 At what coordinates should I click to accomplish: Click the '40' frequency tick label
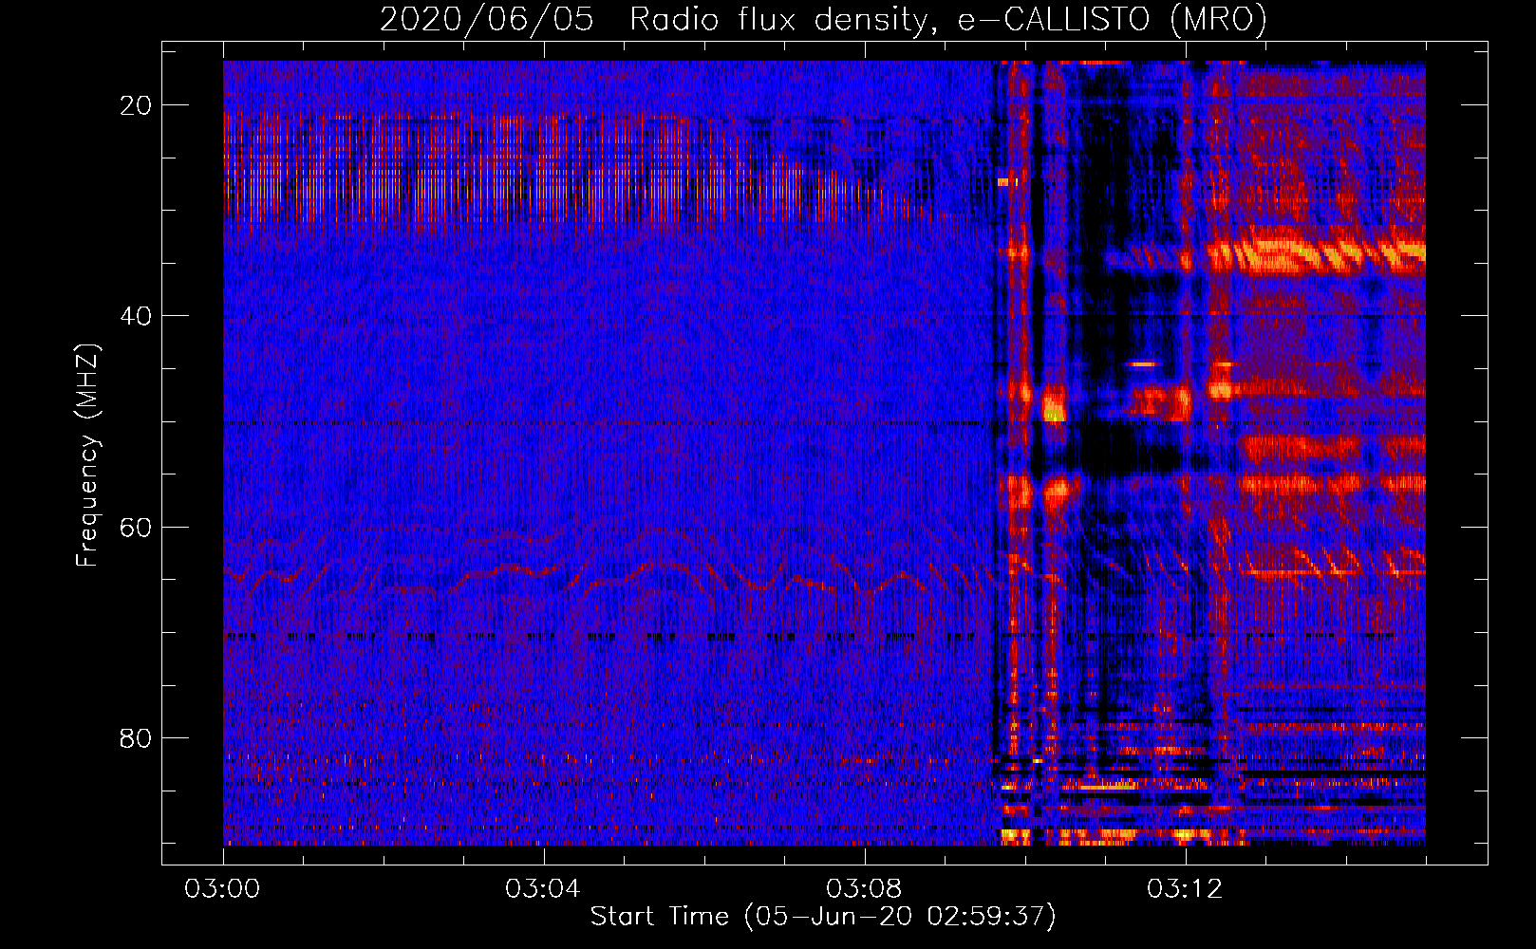(138, 316)
